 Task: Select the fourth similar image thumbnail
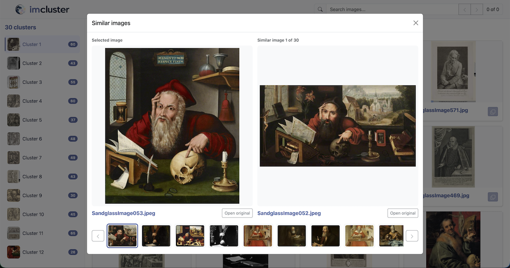(224, 236)
